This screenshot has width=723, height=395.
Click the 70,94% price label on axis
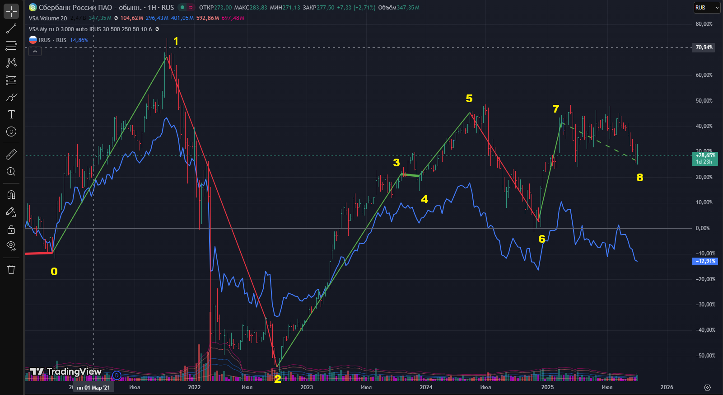(704, 47)
